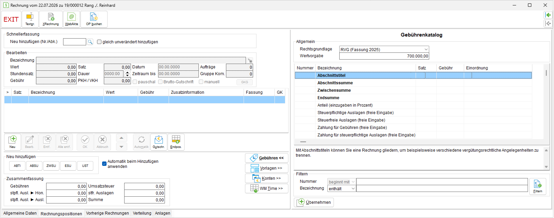
Task: Click the ESU end sum button
Action: [68, 166]
